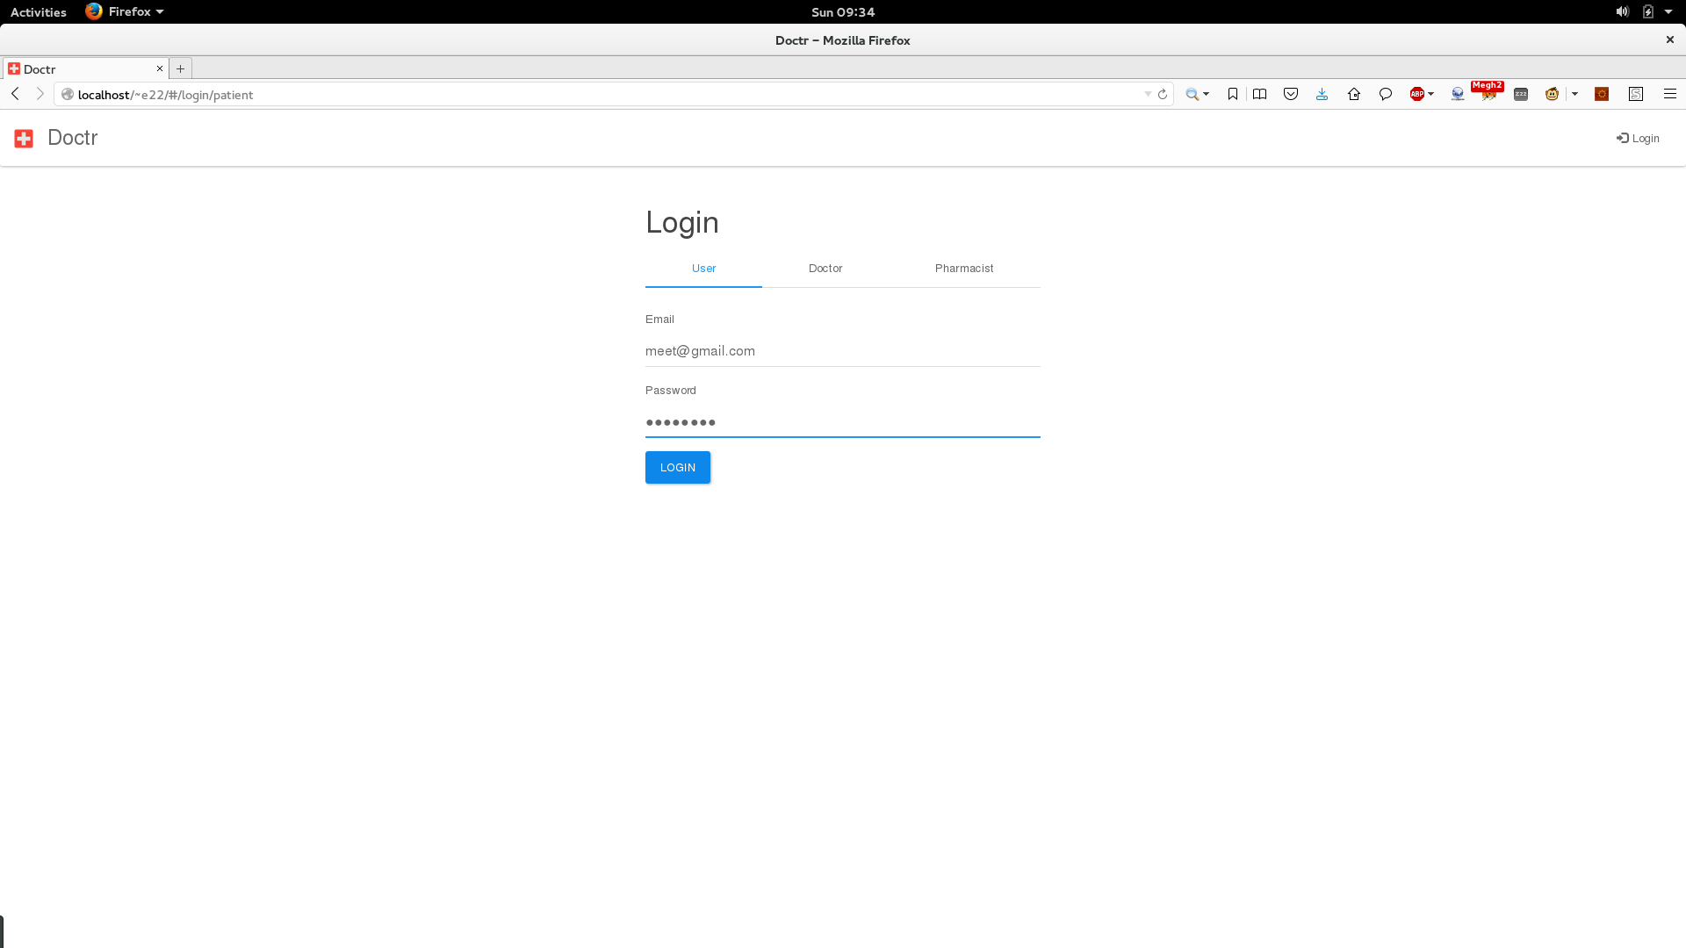The width and height of the screenshot is (1686, 948).
Task: Click the Greasemonkey monkey icon
Action: [x=1552, y=94]
